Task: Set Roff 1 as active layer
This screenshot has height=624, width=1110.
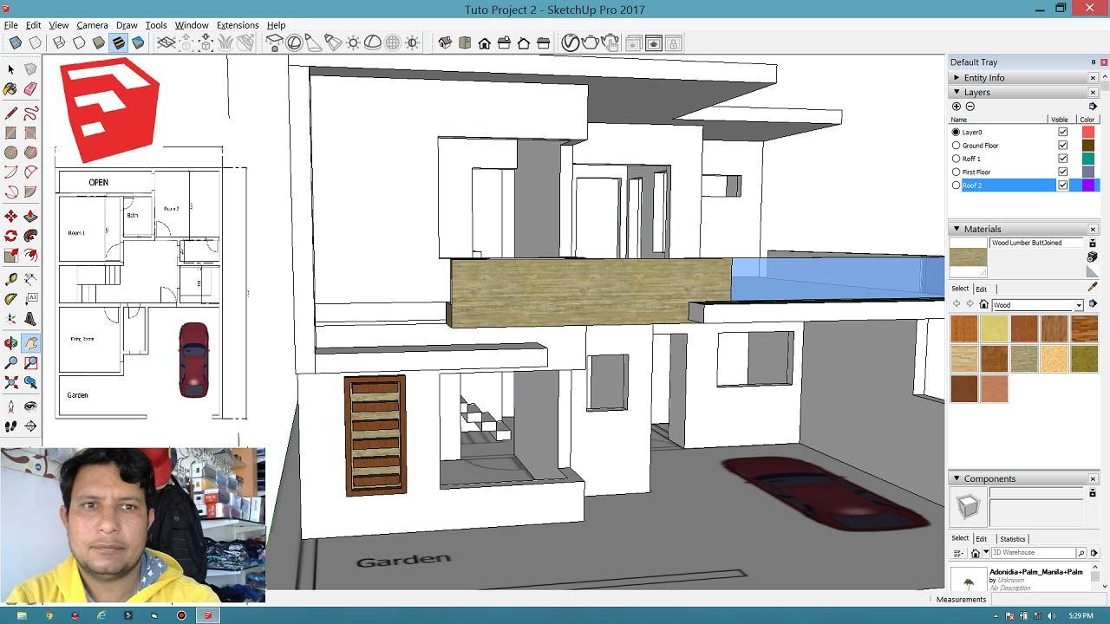Action: (956, 159)
